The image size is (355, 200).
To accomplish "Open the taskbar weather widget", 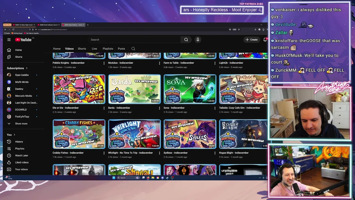I will 9,178.
